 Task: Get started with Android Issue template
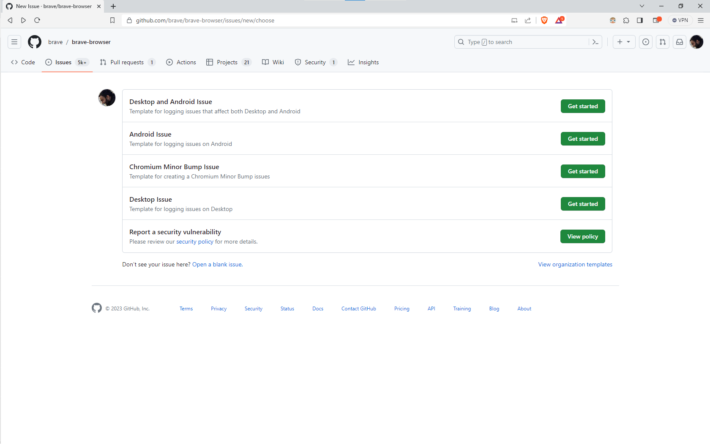click(583, 139)
